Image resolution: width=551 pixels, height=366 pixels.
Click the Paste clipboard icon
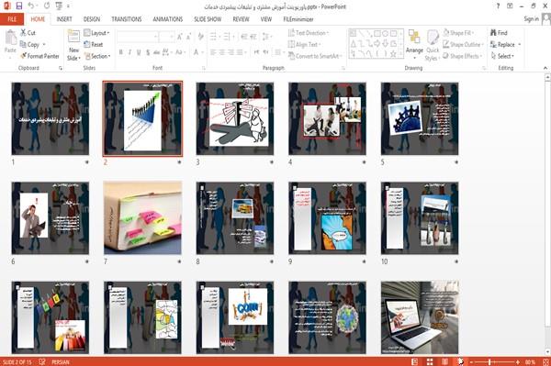coord(10,38)
